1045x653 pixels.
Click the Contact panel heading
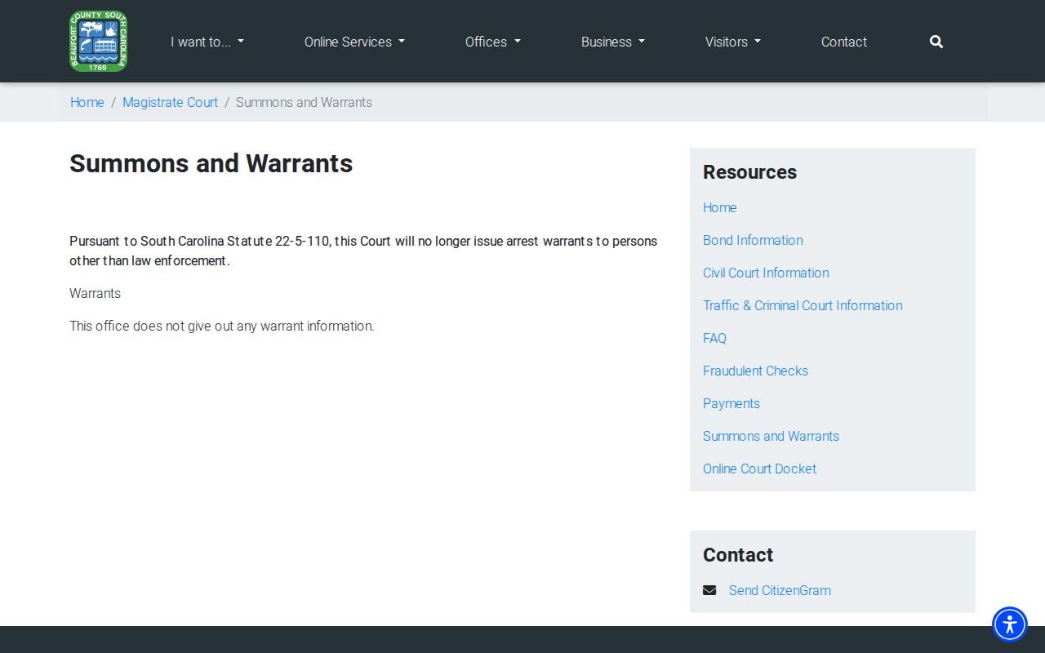(x=738, y=555)
